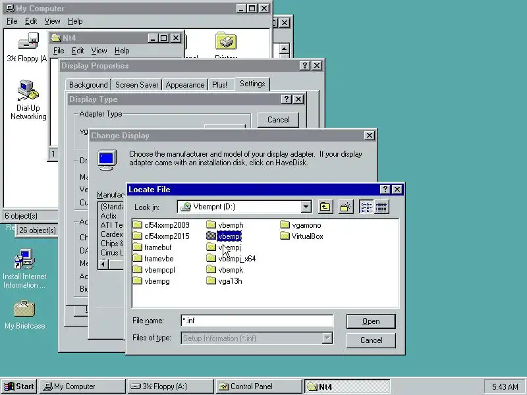
Task: Select the vbempj_x64 folder
Action: 231,259
